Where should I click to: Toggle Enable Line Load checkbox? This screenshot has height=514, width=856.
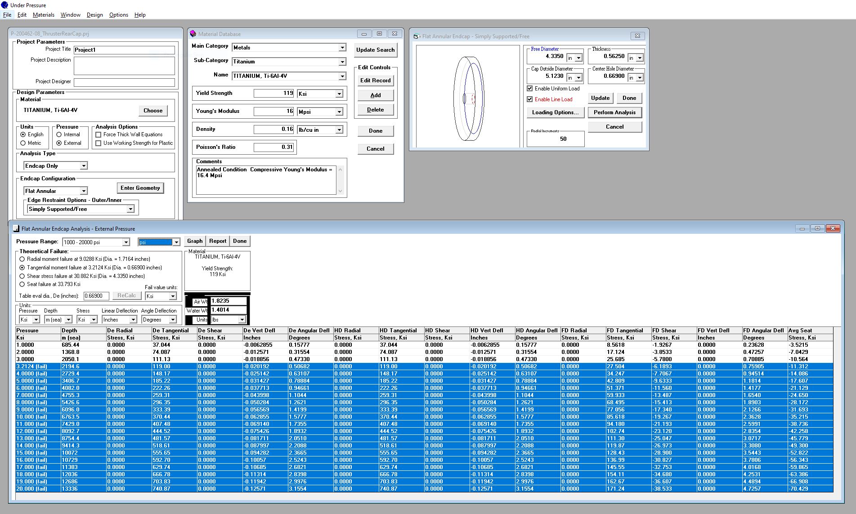530,99
